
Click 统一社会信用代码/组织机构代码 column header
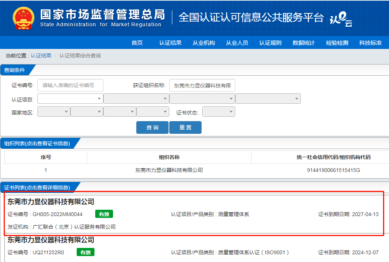333,157
